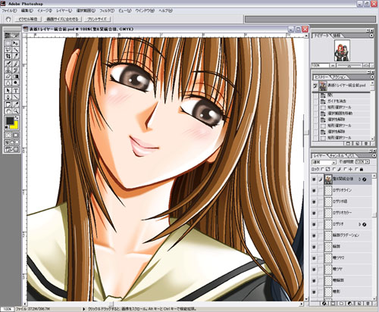Viewport: 379px width, 312px height.
Task: Click Jump to ImageReady button
Action: coord(12,149)
